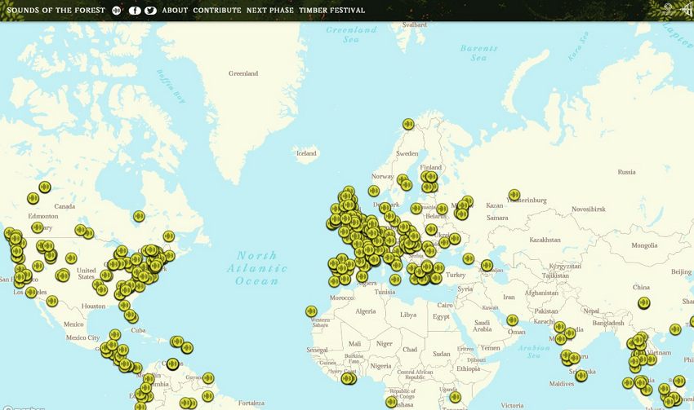This screenshot has width=694, height=410.
Task: Select the sound marker at Yekaterinburg
Action: 514,195
